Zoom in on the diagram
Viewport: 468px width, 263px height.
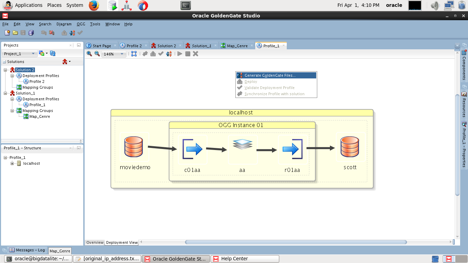click(89, 54)
